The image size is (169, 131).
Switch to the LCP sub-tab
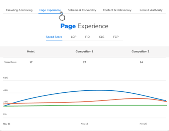(74, 37)
